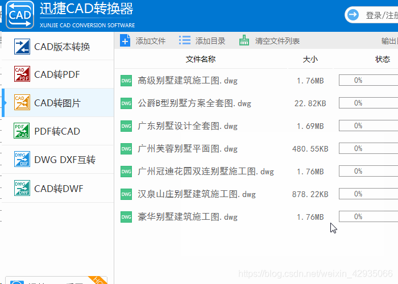398x284 pixels.
Task: Click progress bar for 高级别墅建筑施工图.dwg
Action: coord(368,81)
